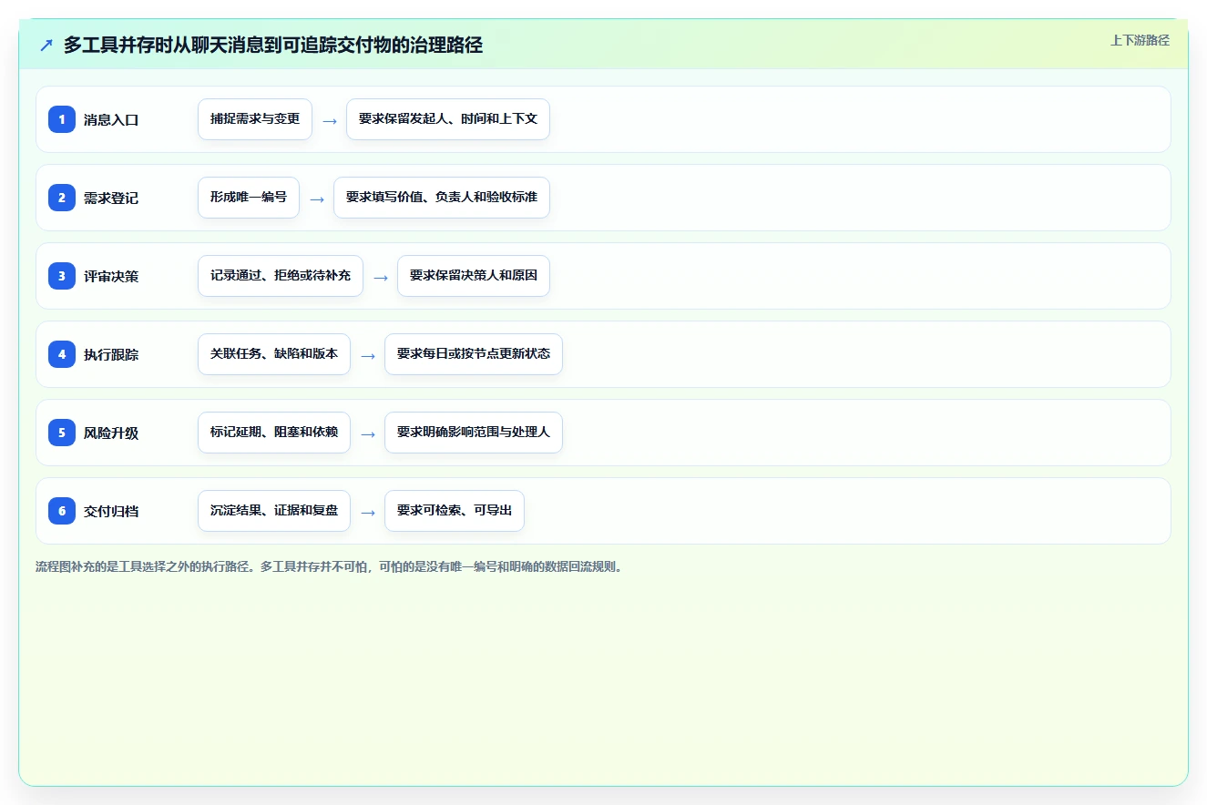Viewport: 1207px width, 805px height.
Task: Click the 沉淀结果、证据和复盘 box
Action: coord(274,511)
